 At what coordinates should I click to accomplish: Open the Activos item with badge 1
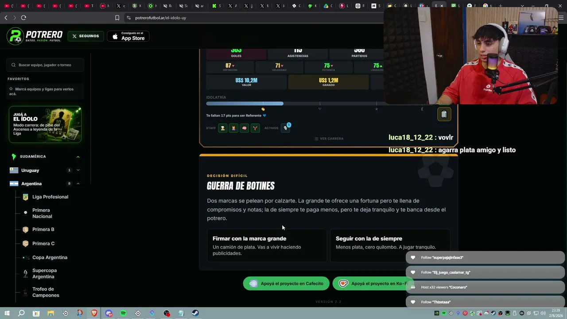(286, 128)
